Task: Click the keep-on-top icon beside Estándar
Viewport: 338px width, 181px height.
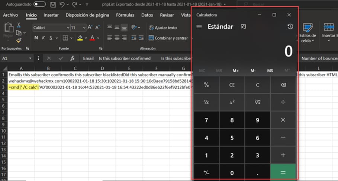Action: tap(243, 27)
